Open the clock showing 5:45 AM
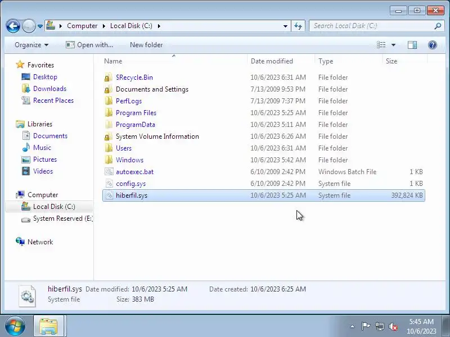This screenshot has height=337, width=450. [421, 326]
